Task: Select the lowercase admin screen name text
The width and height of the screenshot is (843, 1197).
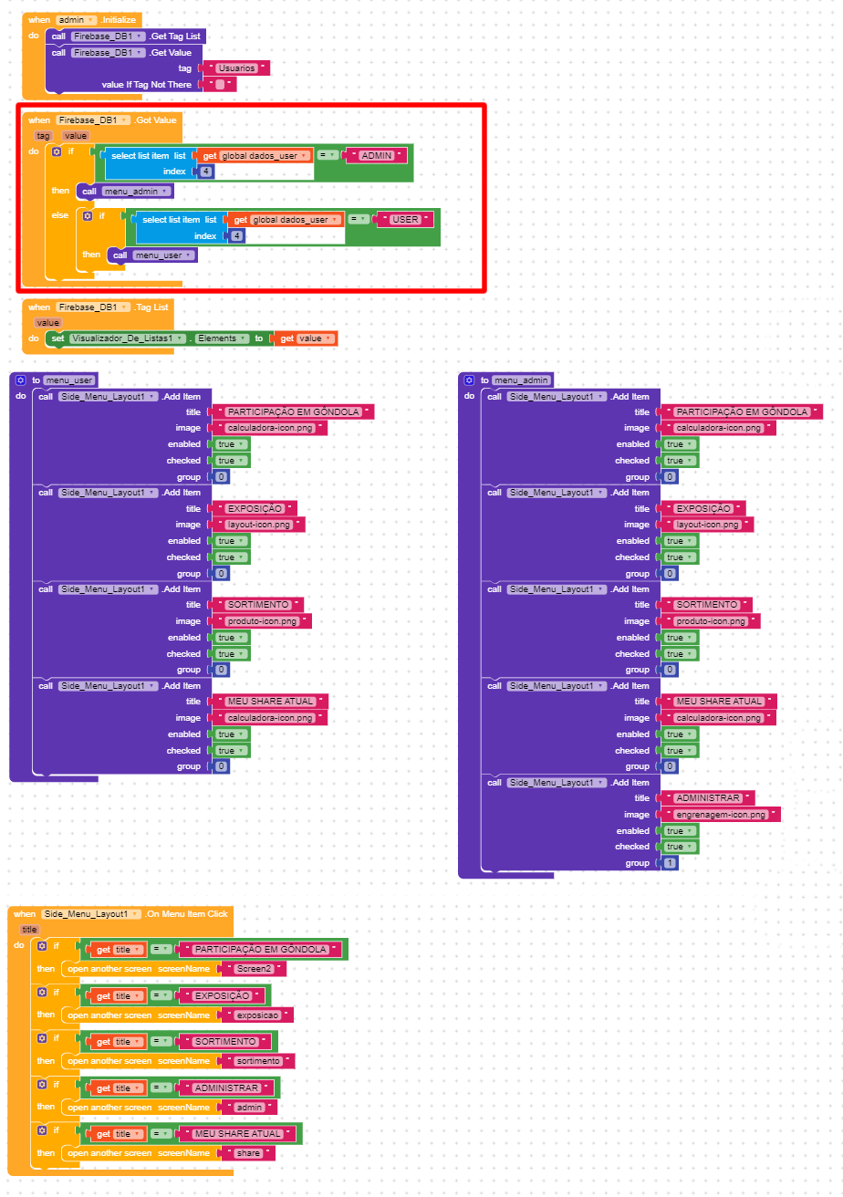Action: 250,1108
